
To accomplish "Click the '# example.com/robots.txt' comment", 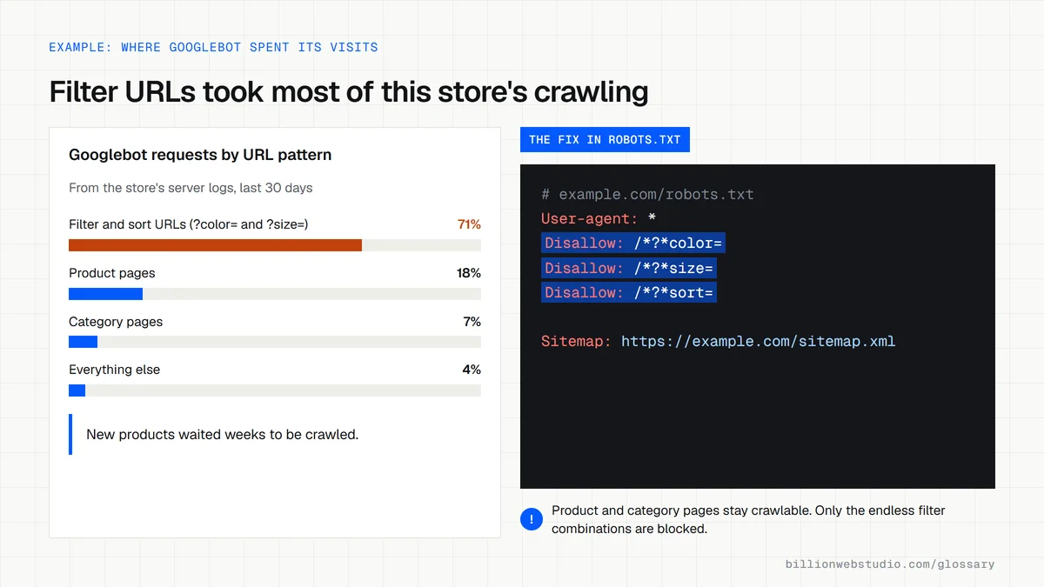I will [647, 195].
